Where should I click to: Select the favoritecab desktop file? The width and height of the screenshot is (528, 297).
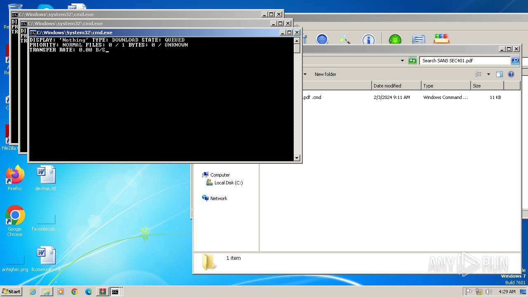click(x=46, y=223)
